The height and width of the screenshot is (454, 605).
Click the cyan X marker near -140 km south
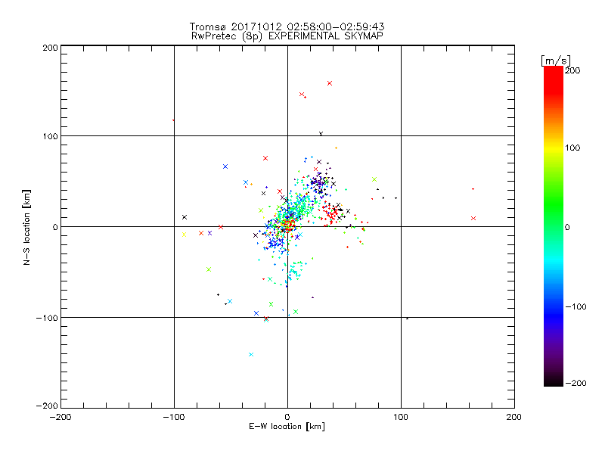click(251, 354)
